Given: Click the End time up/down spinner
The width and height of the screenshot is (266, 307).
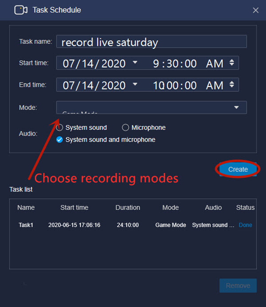Looking at the screenshot, I should click(232, 85).
